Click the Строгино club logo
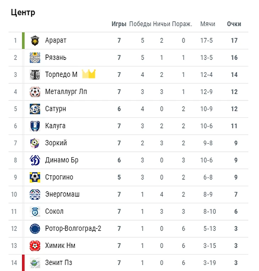The height and width of the screenshot is (271, 259). point(35,177)
